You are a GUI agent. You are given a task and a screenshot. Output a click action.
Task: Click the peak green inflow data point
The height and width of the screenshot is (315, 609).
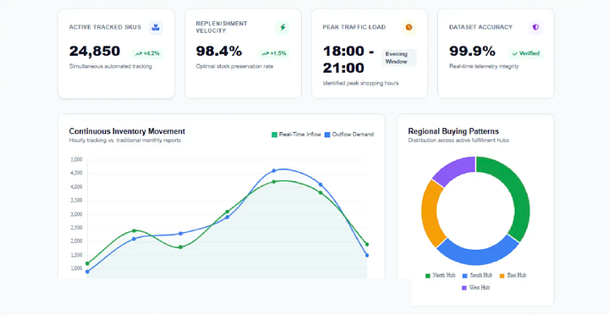click(274, 181)
